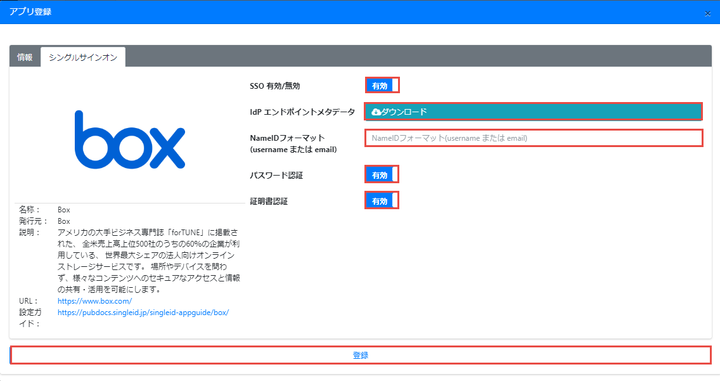The width and height of the screenshot is (720, 381).
Task: Switch to the 情報 tab
Action: 25,57
